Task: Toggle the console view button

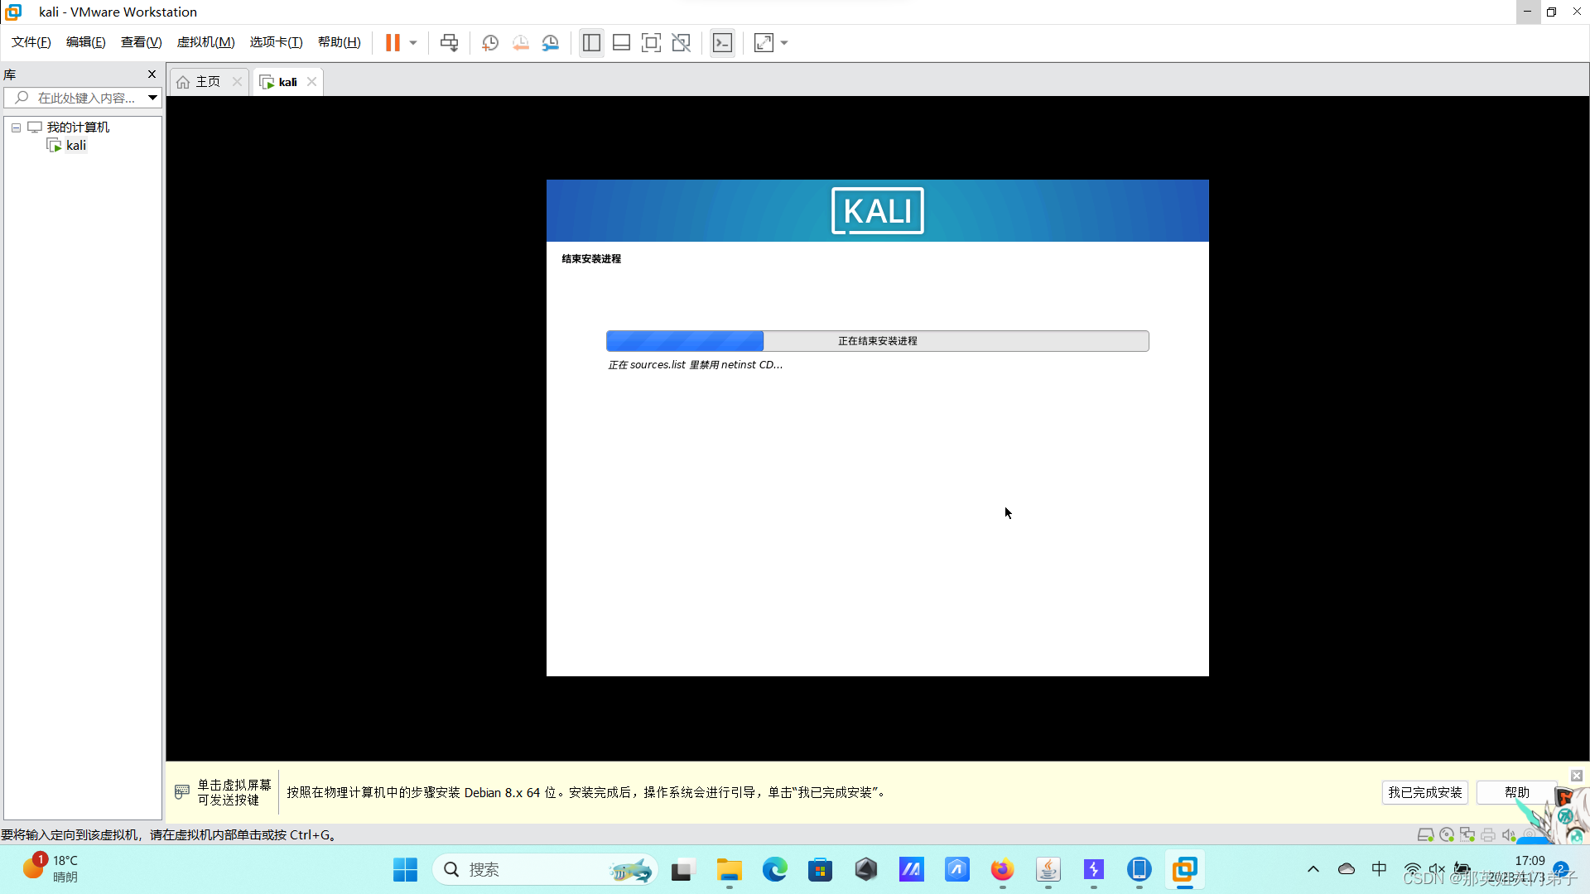Action: tap(722, 42)
